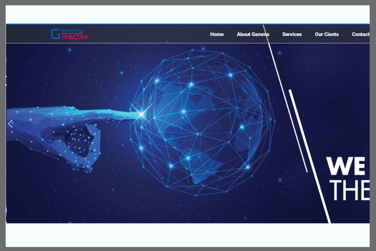Open the About Gamma page

[253, 34]
